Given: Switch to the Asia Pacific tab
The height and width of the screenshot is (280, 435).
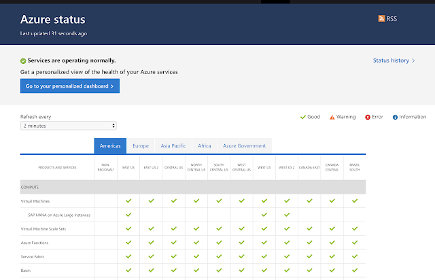Looking at the screenshot, I should point(173,145).
